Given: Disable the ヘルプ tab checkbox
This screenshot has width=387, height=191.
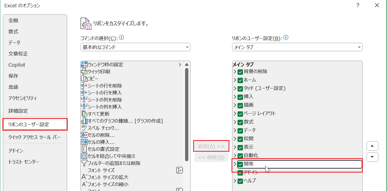Looking at the screenshot, I should (x=240, y=181).
